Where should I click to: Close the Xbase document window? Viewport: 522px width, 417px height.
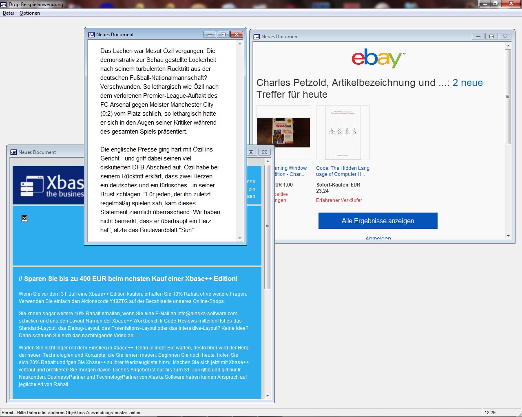264,152
